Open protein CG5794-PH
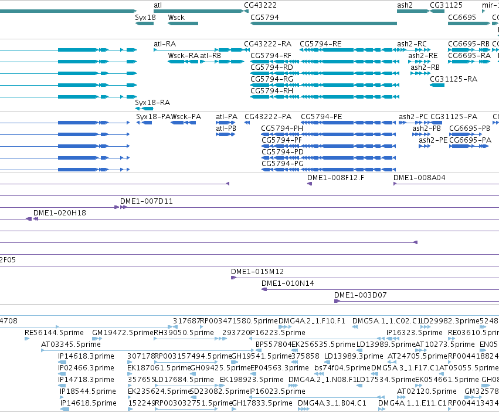 pos(282,129)
